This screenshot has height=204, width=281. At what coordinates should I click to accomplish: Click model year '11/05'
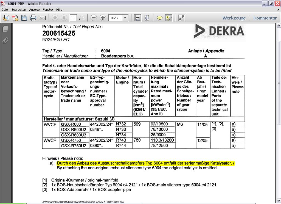(202, 125)
